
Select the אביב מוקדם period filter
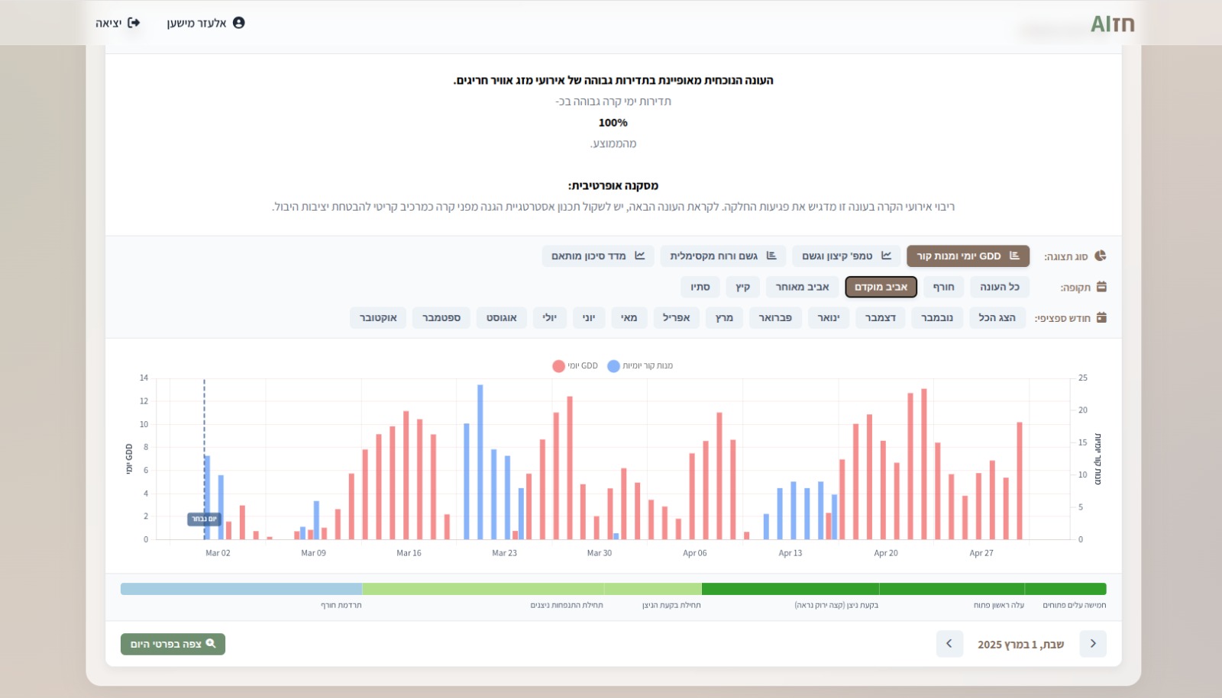pos(881,287)
